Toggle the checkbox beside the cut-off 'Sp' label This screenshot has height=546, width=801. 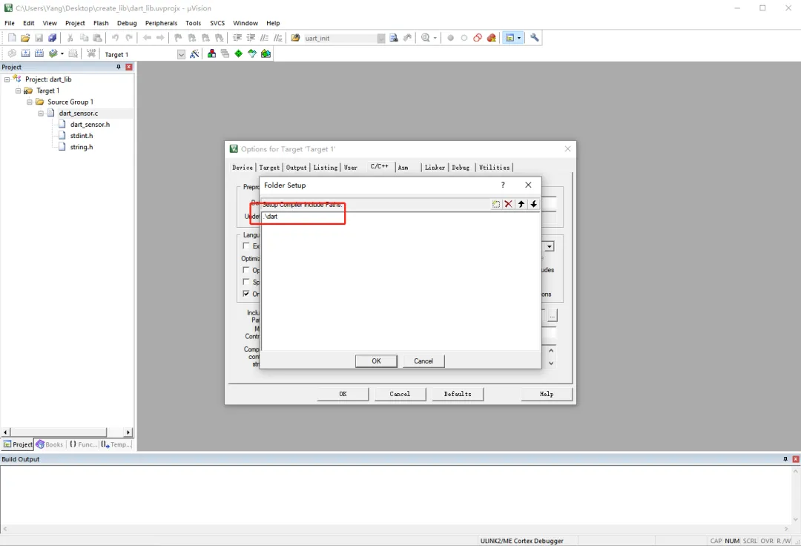(x=246, y=282)
